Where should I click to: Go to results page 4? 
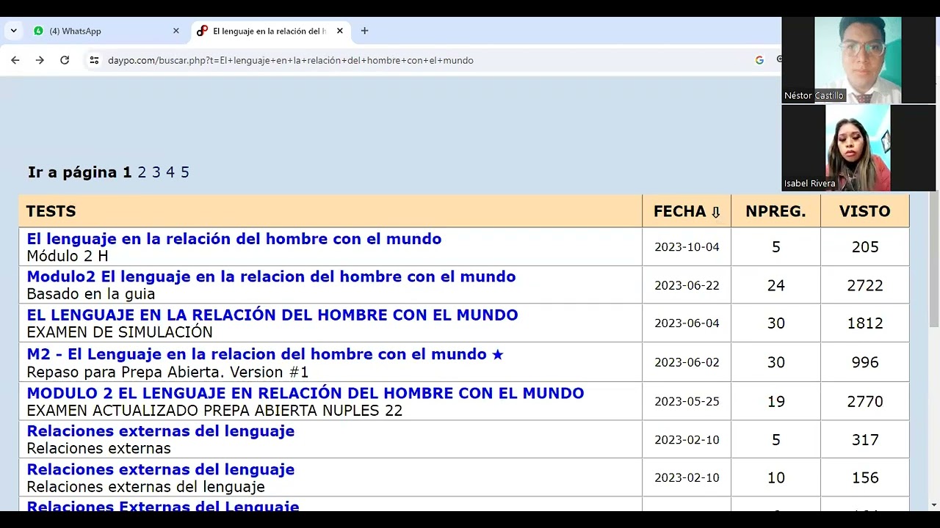pyautogui.click(x=170, y=172)
